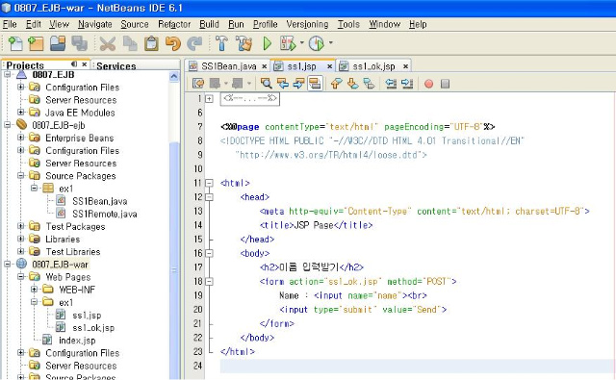Switch to the ss1_ok.jsp editor tab
This screenshot has width=616, height=380.
373,66
